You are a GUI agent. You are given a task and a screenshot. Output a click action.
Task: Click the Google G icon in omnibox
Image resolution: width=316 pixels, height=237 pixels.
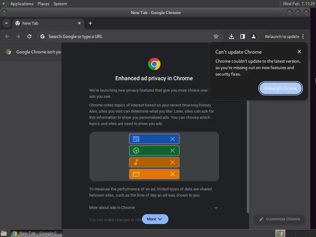[x=42, y=36]
